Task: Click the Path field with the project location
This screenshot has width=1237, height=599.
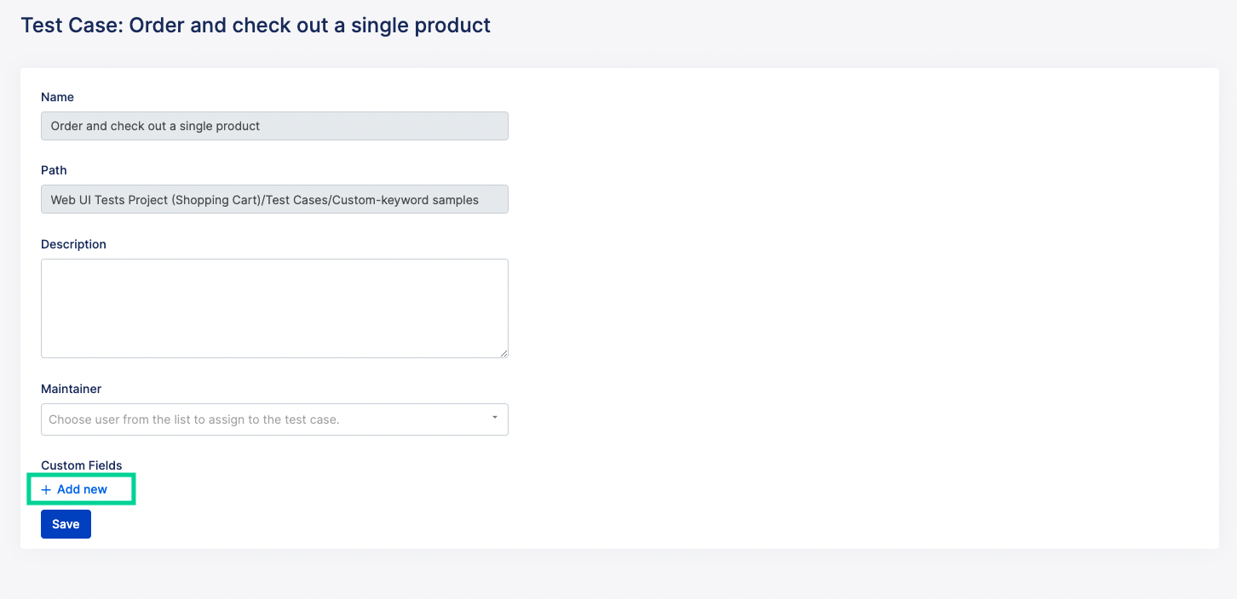Action: 273,199
